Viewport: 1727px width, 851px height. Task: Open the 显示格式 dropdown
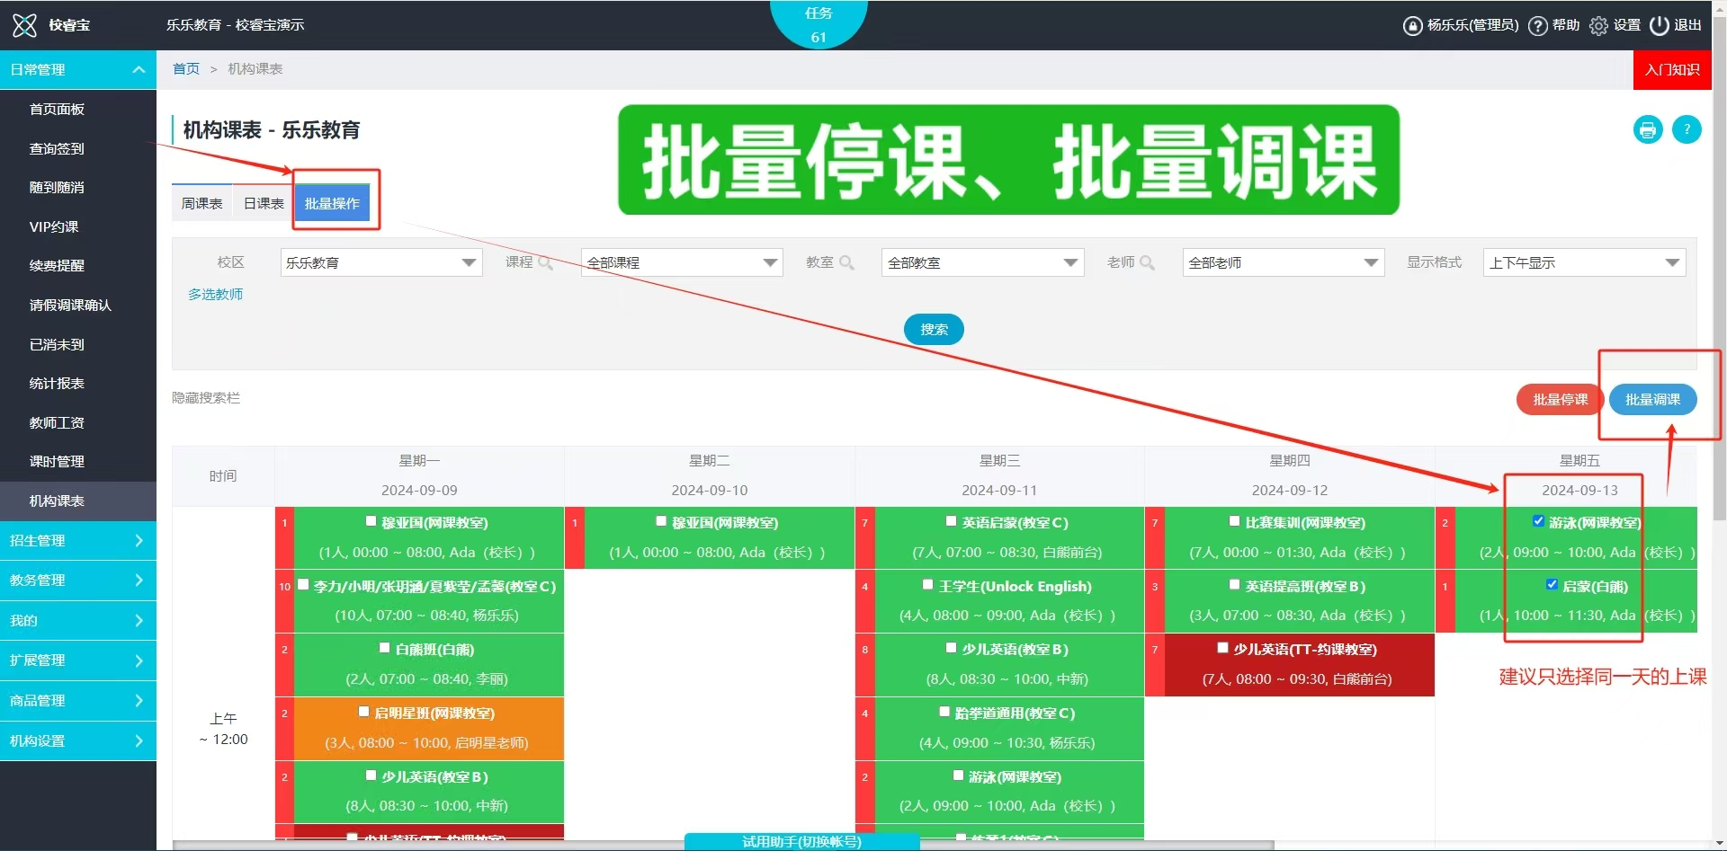(x=1583, y=262)
